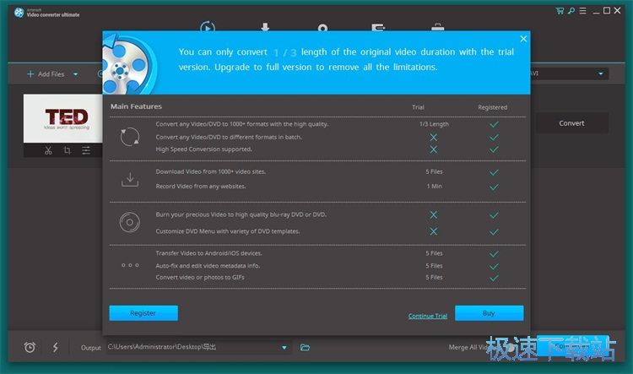633x374 pixels.
Task: Close the trial limitation dialog
Action: tap(523, 39)
